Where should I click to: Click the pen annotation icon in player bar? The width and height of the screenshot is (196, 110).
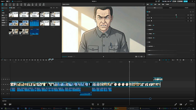(176, 104)
